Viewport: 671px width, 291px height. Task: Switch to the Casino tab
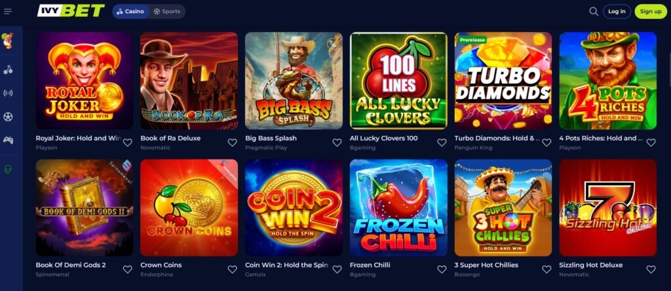(130, 12)
